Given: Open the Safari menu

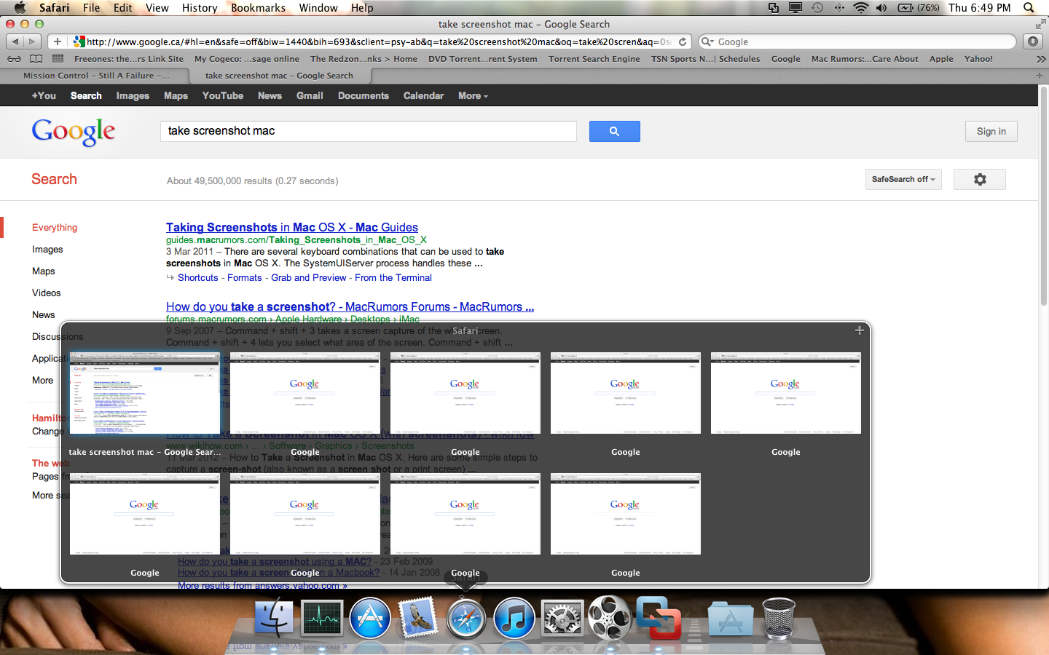Looking at the screenshot, I should coord(55,8).
